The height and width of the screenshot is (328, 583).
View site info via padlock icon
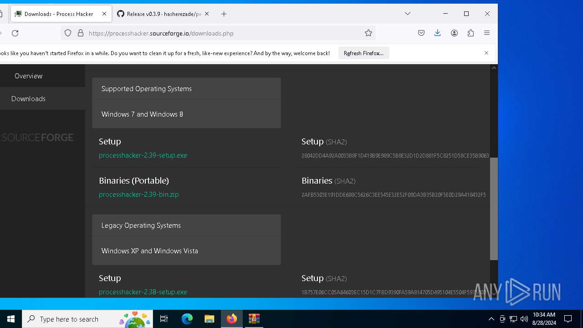coord(81,33)
